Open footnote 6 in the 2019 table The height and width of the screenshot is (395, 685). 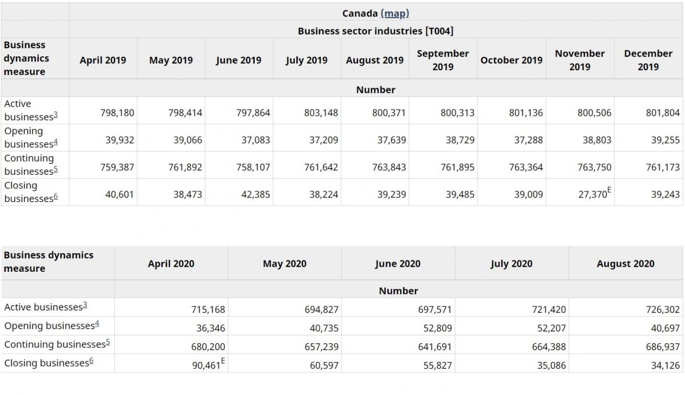pos(55,197)
